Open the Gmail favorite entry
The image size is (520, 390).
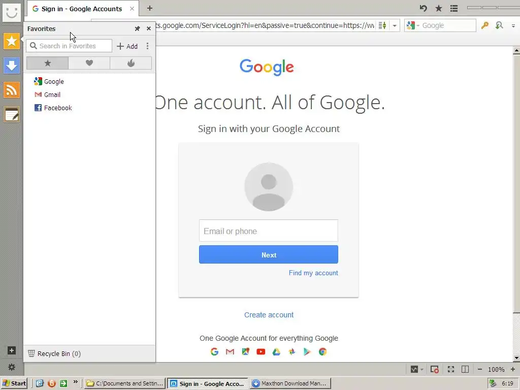47,94
